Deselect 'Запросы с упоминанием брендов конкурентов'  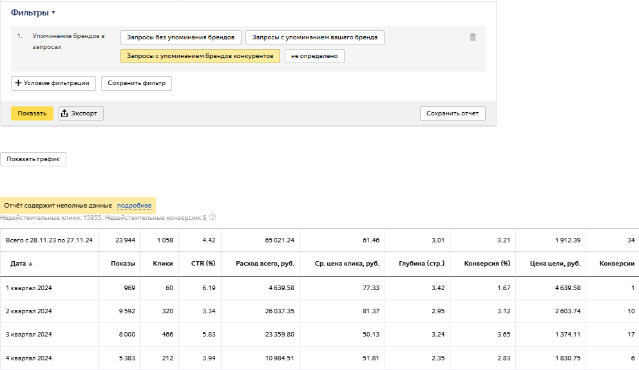pyautogui.click(x=200, y=56)
